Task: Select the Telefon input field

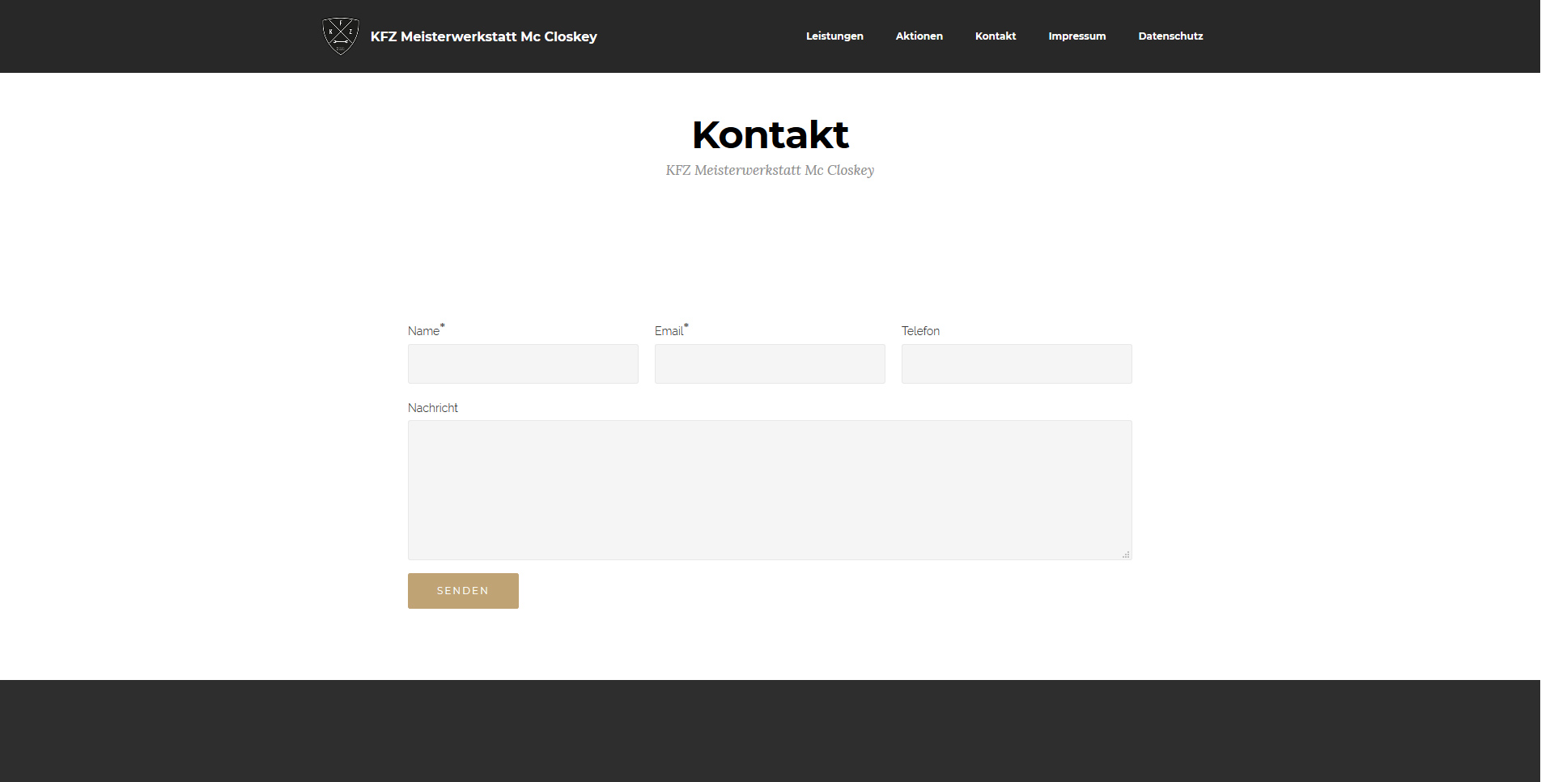Action: coord(1017,364)
